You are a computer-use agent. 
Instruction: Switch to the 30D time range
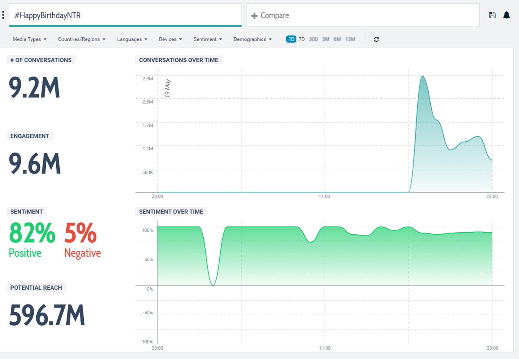point(314,39)
